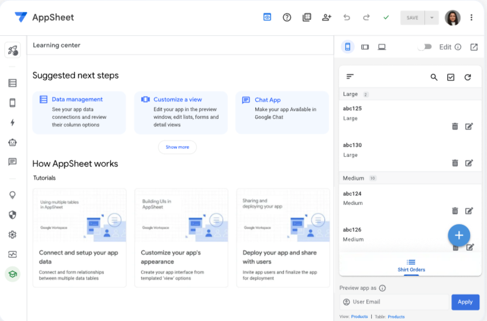Open the Customize a view card
Viewport: 487px width, 321px height.
point(181,112)
